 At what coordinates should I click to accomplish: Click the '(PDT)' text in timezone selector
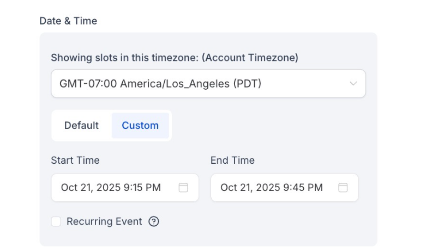tap(247, 84)
